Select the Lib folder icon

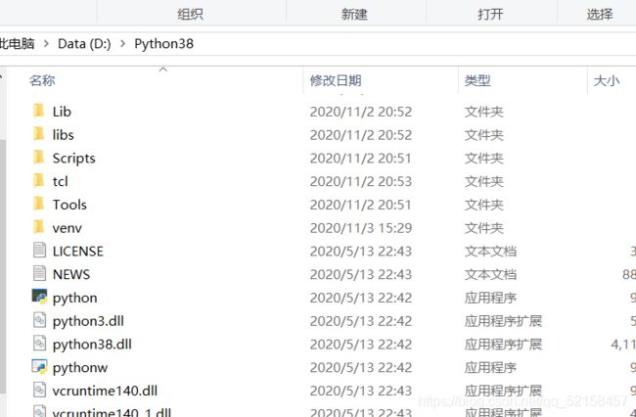(39, 111)
